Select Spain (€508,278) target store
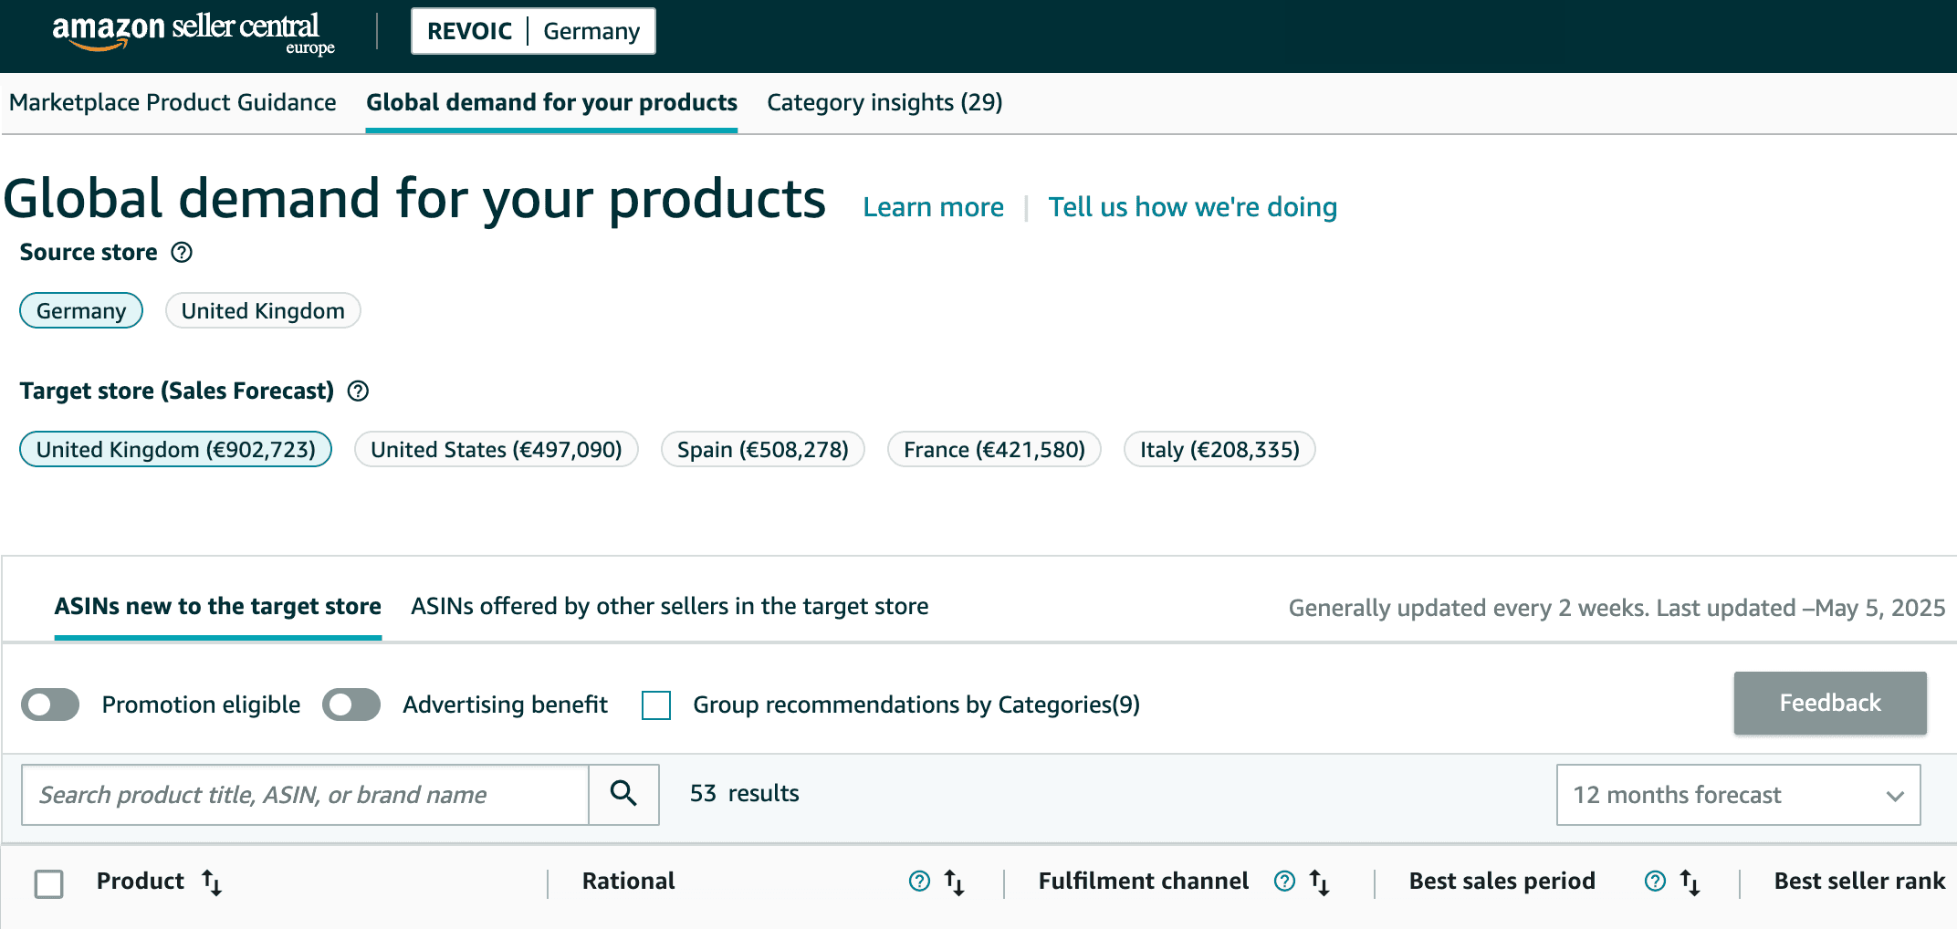This screenshot has width=1957, height=929. [763, 449]
